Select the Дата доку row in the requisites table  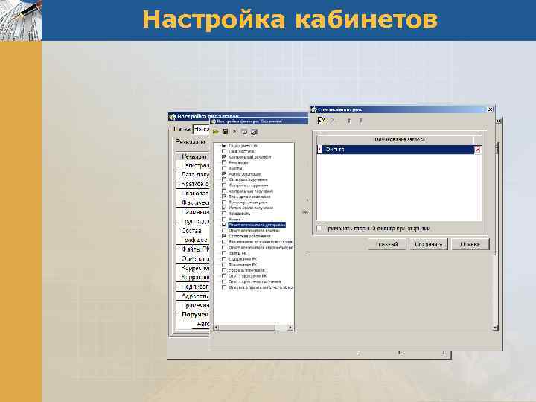tap(193, 175)
